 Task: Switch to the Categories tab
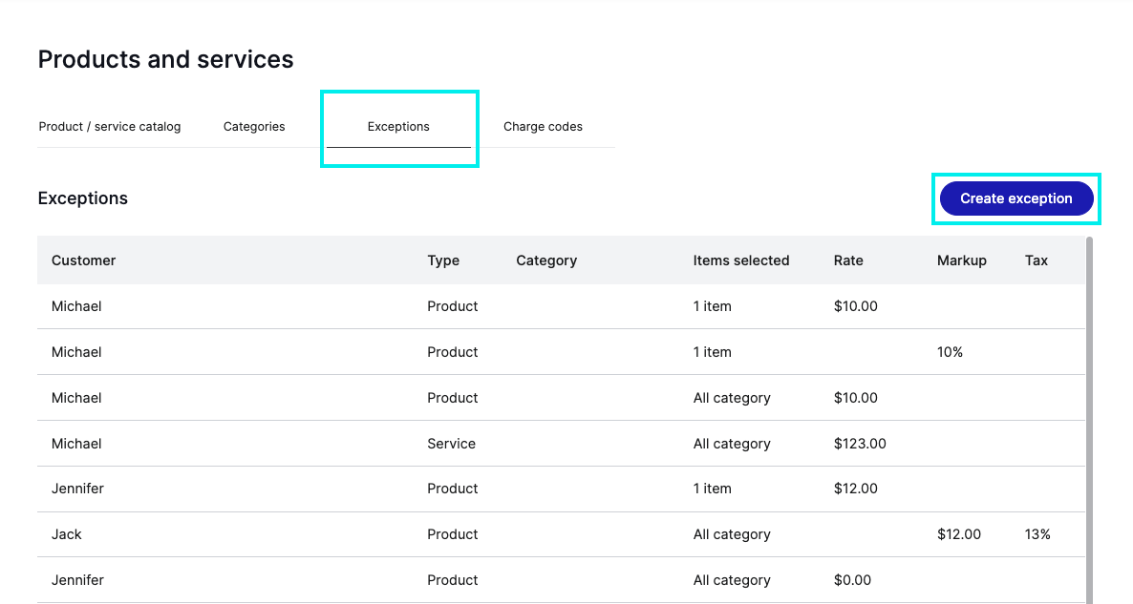253,126
